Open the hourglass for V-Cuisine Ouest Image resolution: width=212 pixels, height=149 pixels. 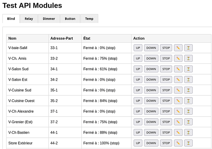click(x=188, y=101)
